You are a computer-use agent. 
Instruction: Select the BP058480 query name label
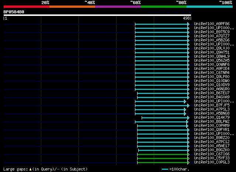14,12
